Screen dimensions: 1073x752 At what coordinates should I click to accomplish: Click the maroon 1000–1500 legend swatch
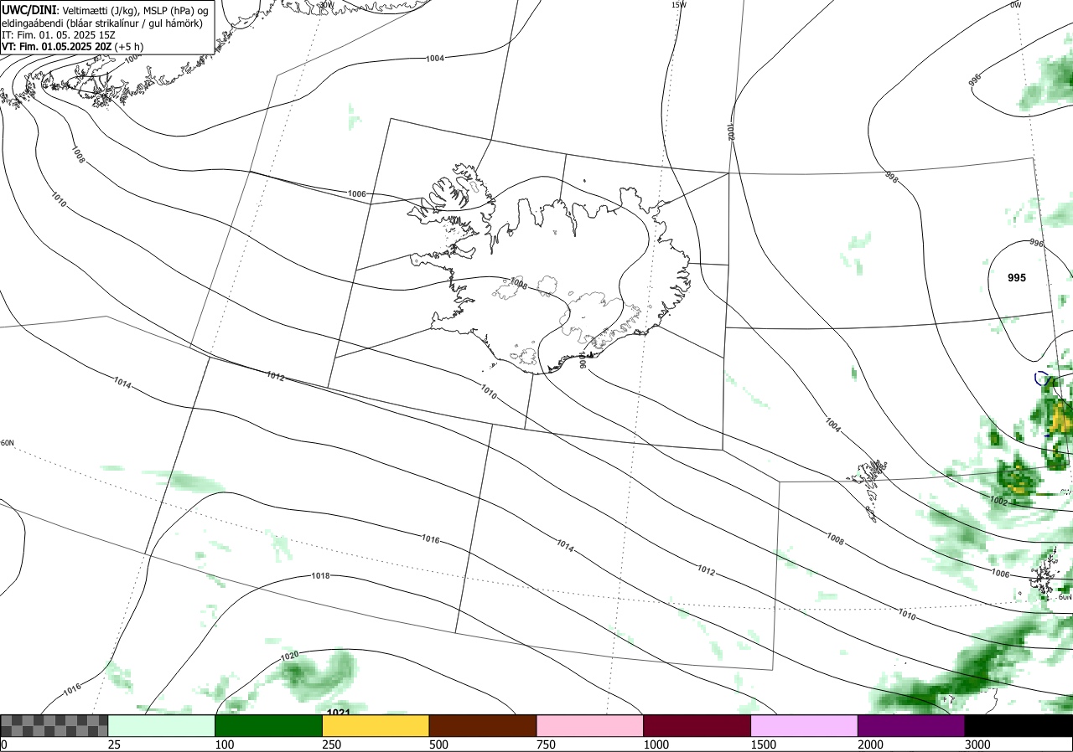(x=697, y=725)
